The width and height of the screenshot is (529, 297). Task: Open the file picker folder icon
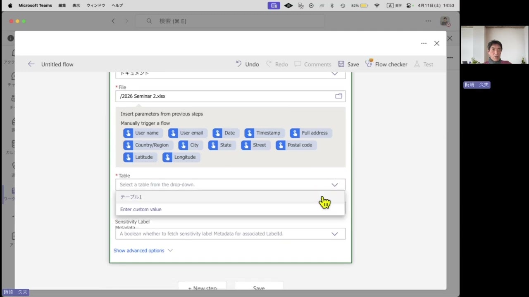pyautogui.click(x=338, y=96)
